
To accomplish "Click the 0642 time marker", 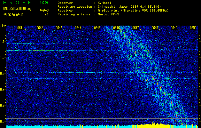I will (40, 28).
